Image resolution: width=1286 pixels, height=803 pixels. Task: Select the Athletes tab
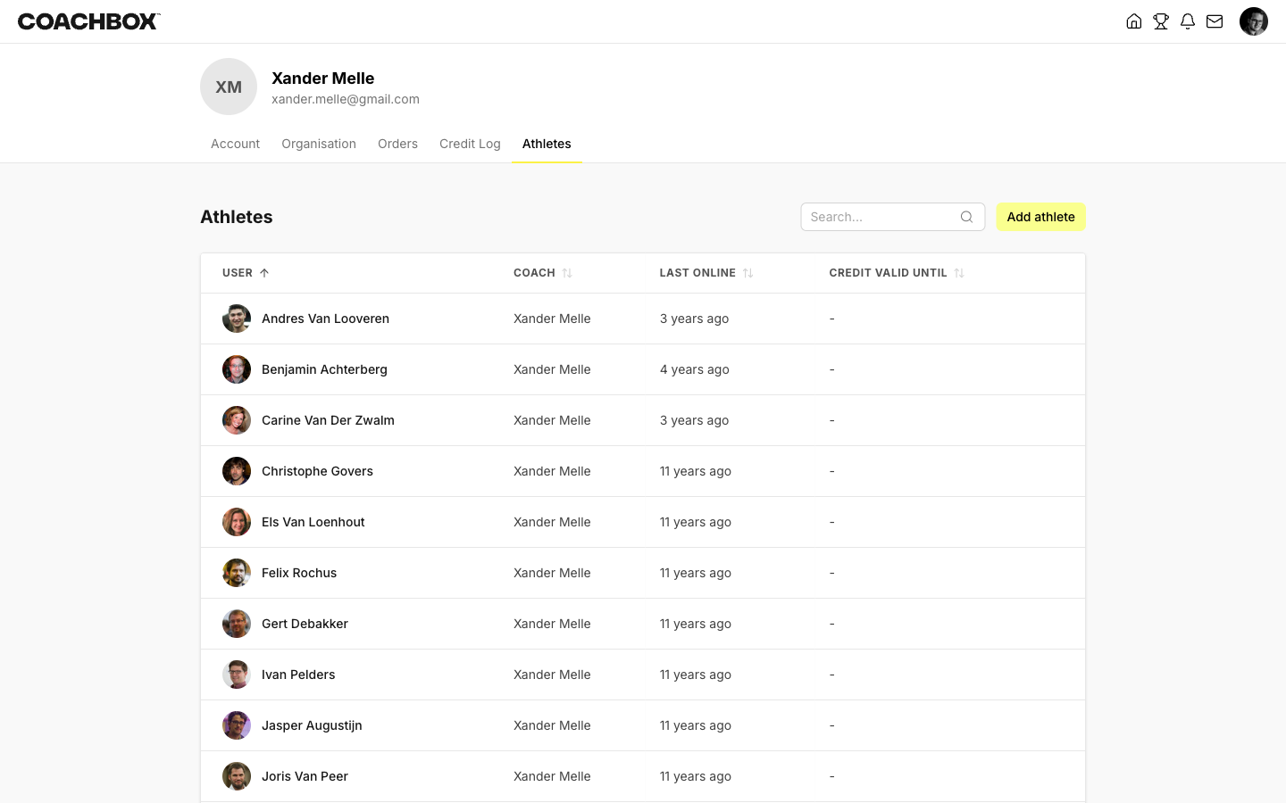[x=547, y=144]
